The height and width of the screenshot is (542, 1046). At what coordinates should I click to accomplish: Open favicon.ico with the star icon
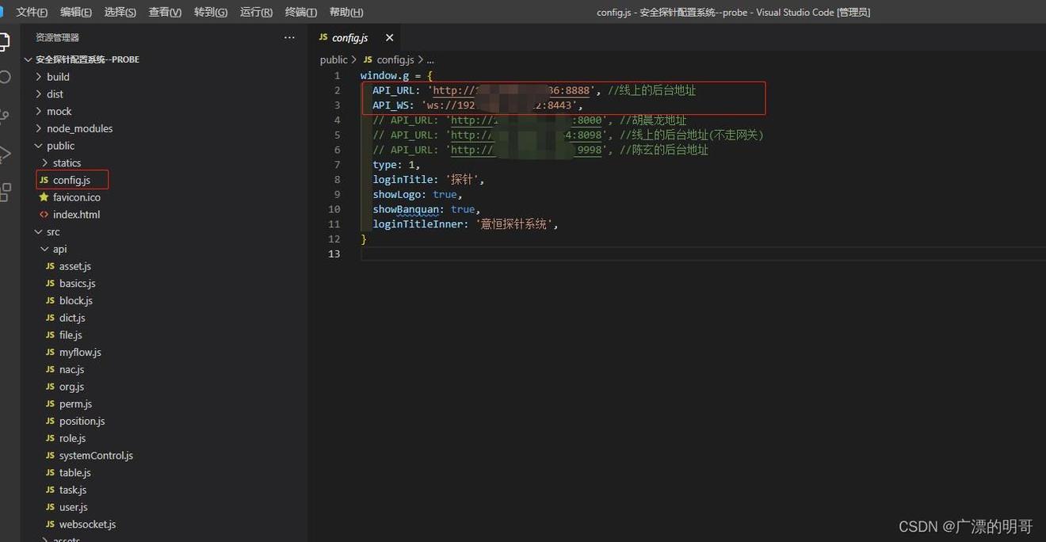tap(76, 197)
